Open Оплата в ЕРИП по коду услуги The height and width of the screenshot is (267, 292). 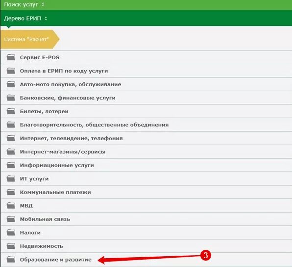tap(64, 71)
